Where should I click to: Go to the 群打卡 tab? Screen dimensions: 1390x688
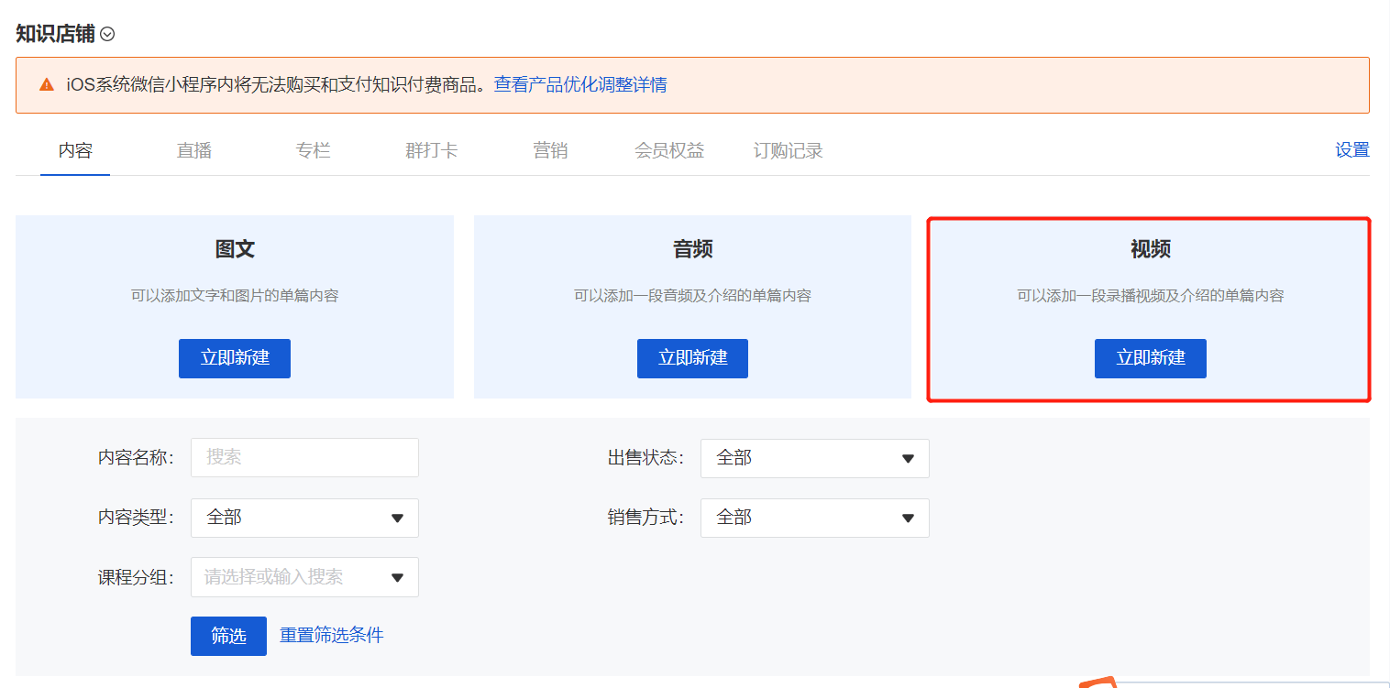pos(431,151)
